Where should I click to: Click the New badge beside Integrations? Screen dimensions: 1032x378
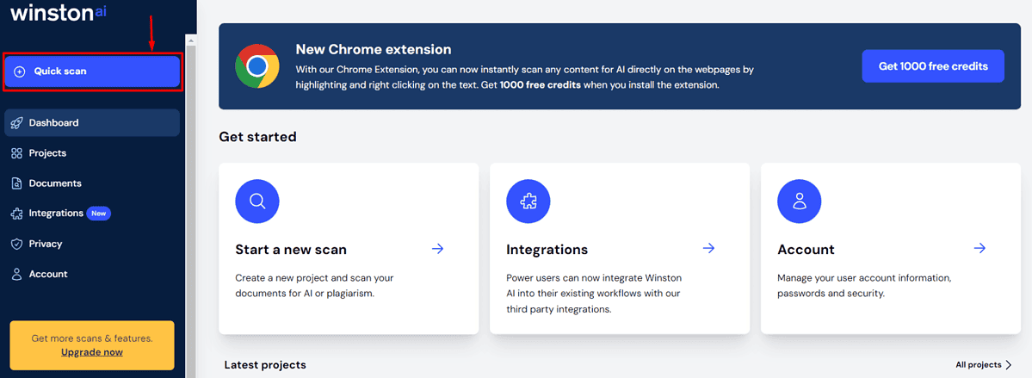pyautogui.click(x=99, y=214)
